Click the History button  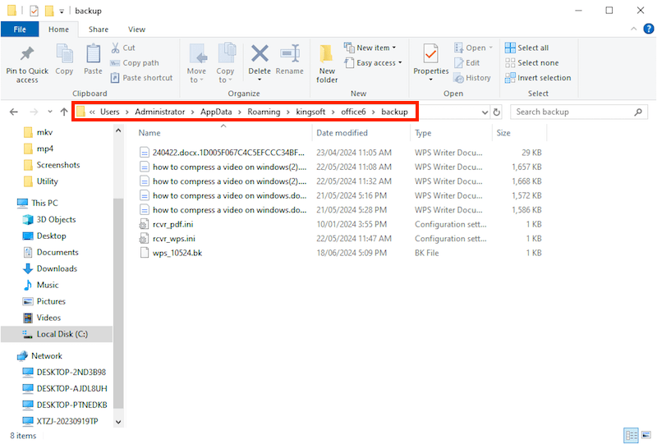click(x=472, y=78)
